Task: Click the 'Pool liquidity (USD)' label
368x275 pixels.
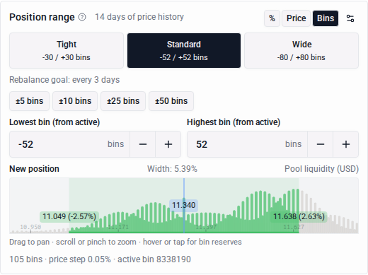Action: [321, 169]
